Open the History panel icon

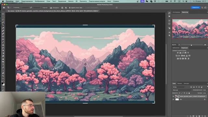tap(169, 13)
